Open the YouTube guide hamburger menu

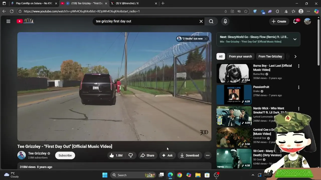click(x=8, y=21)
